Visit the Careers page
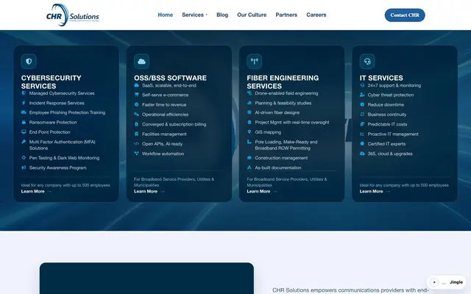Viewport: 471px width, 294px height. point(316,15)
